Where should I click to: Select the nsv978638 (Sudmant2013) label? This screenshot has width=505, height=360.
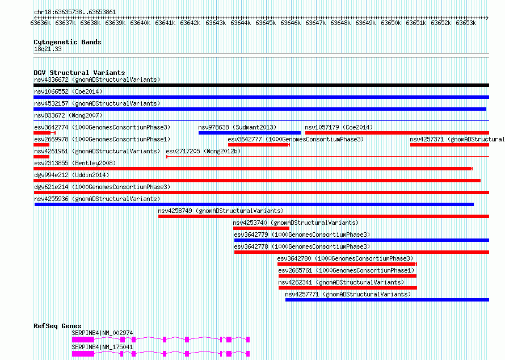[x=237, y=127]
